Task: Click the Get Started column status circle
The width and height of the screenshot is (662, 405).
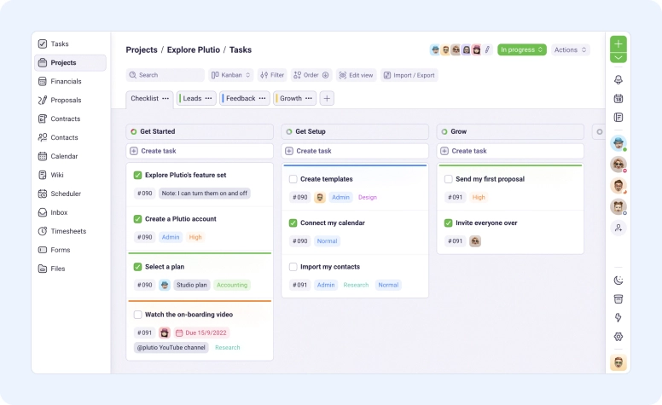Action: click(x=134, y=131)
